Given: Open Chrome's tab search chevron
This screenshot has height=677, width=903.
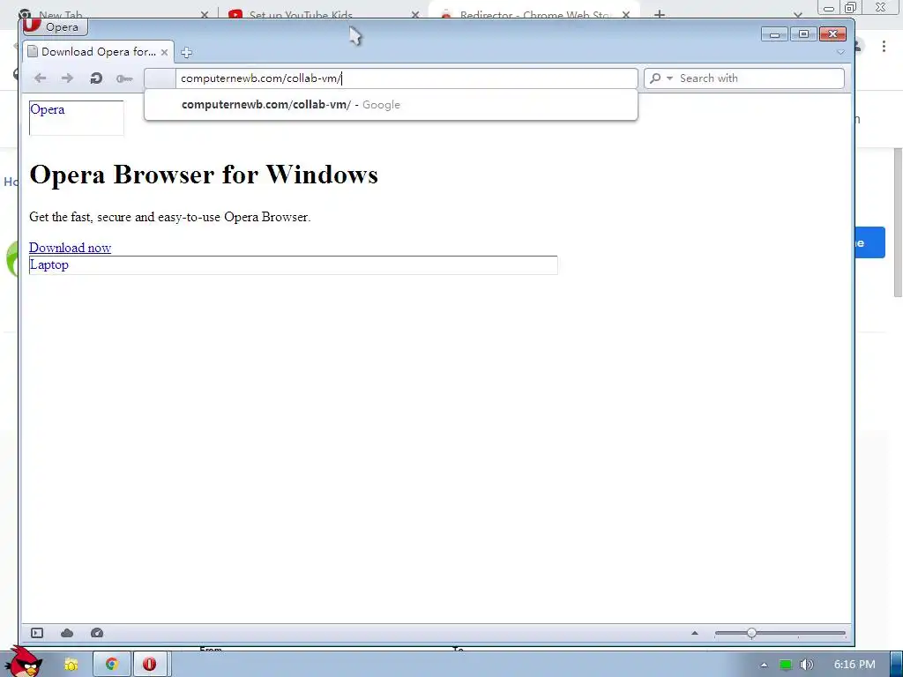Looking at the screenshot, I should click(797, 14).
